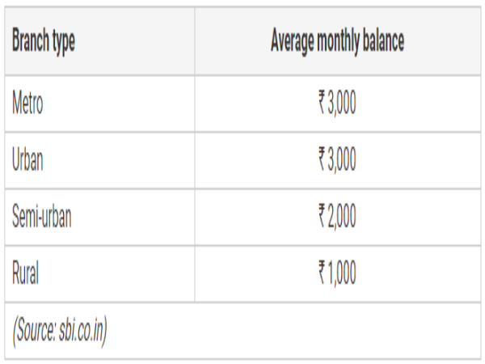Click the Average monthly balance header
This screenshot has width=485, height=364.
click(337, 43)
